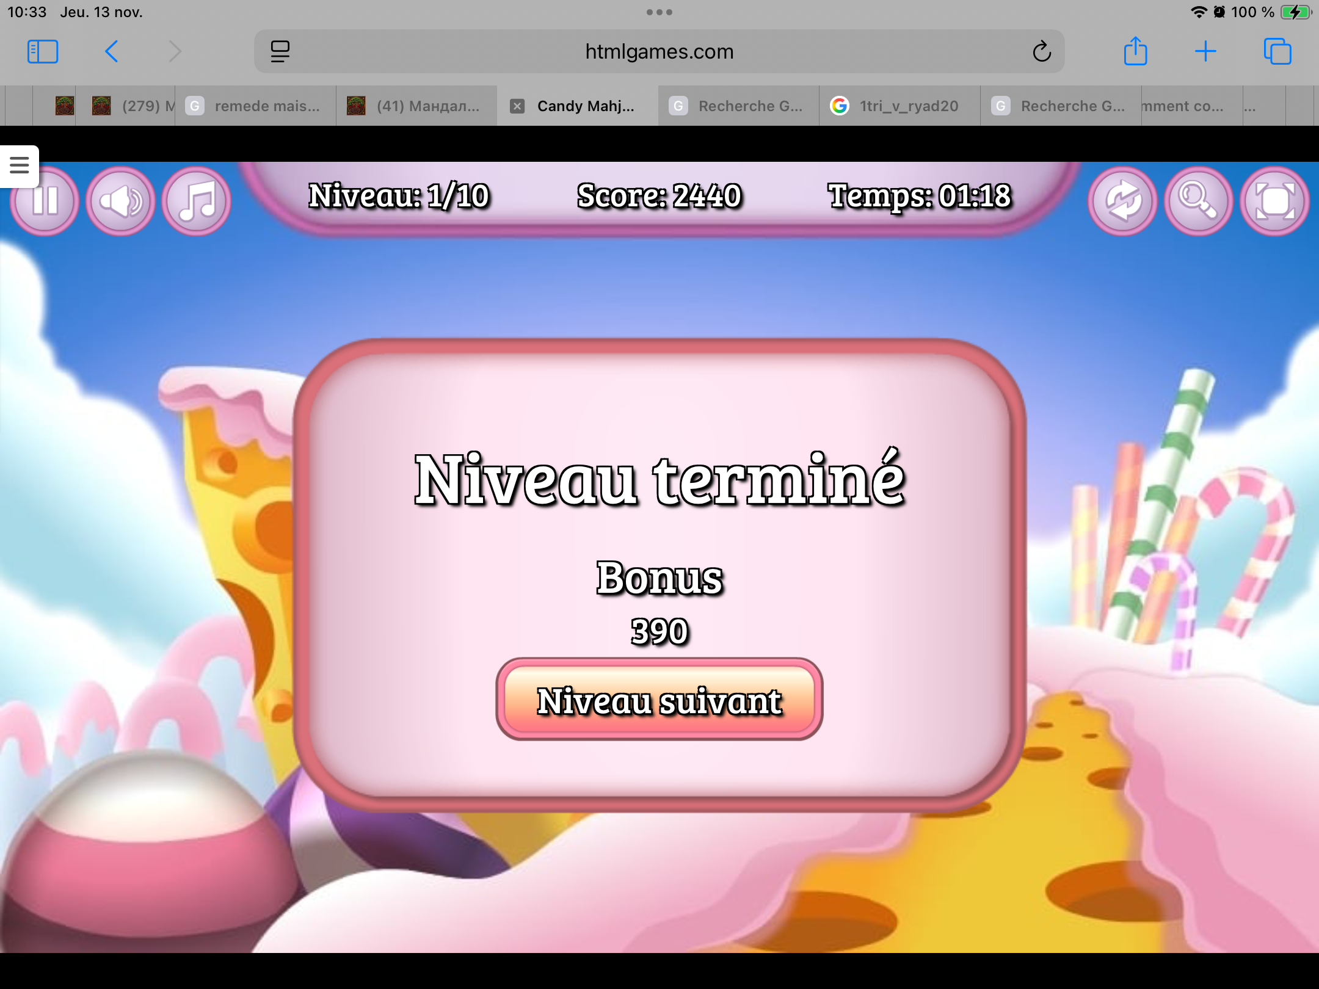Go back to previous page
1319x989 pixels.
pos(111,52)
